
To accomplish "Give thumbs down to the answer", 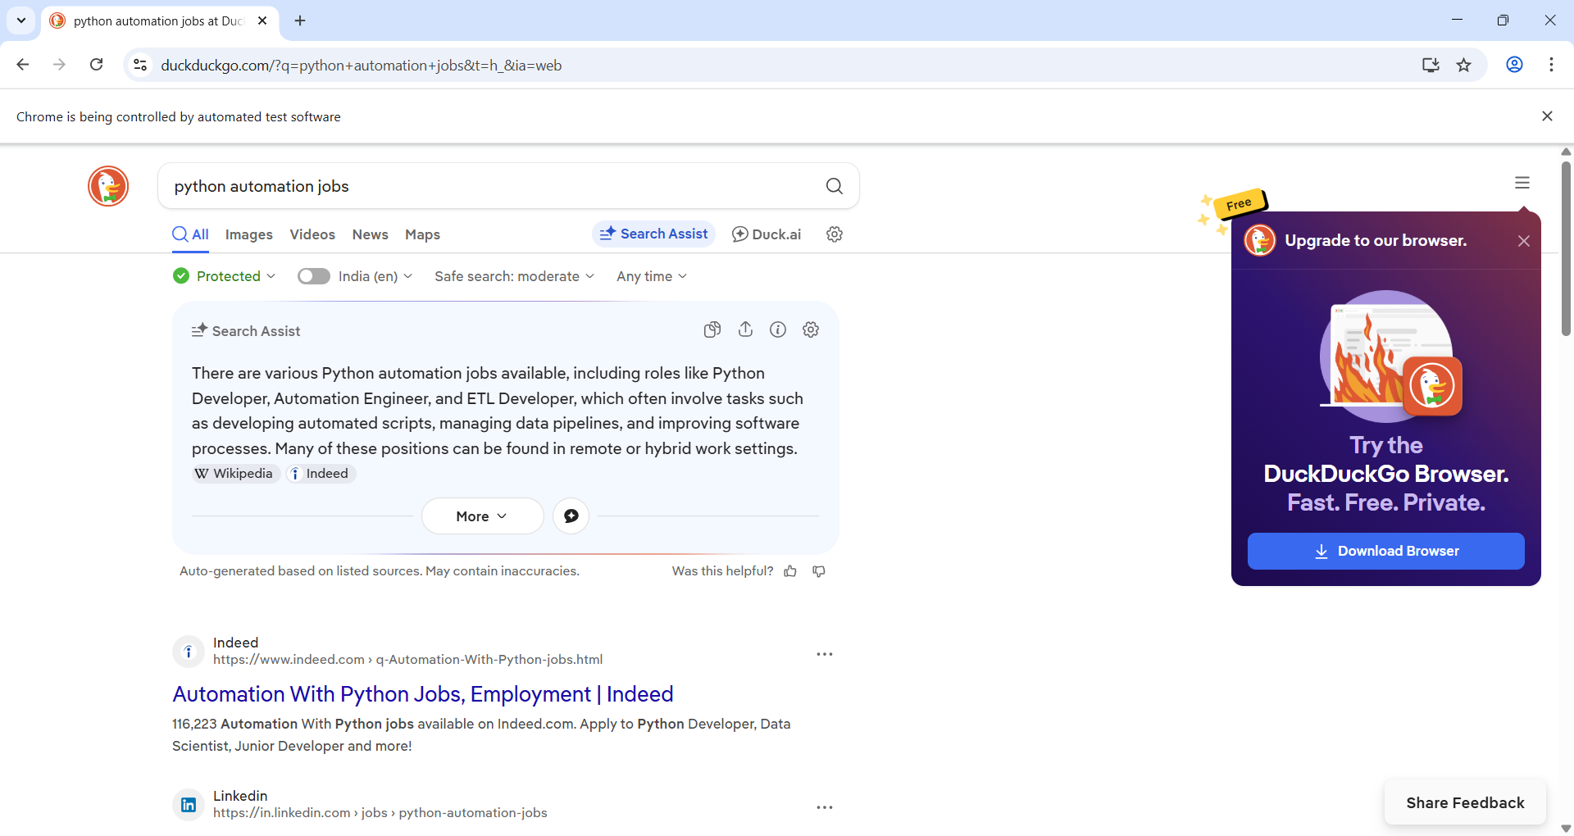I will (818, 570).
